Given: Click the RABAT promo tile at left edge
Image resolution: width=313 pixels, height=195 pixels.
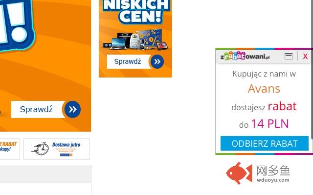Looking at the screenshot, I should click(9, 149).
